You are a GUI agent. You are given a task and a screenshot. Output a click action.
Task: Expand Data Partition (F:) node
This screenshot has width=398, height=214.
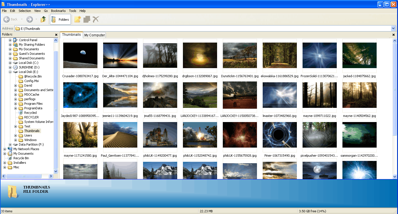point(10,144)
